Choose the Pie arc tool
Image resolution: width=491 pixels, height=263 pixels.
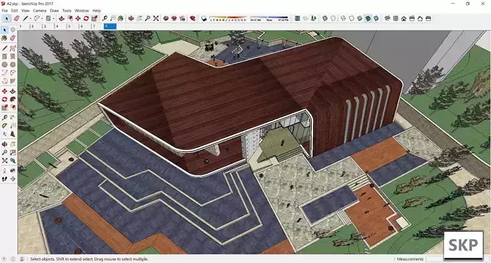pyautogui.click(x=12, y=81)
